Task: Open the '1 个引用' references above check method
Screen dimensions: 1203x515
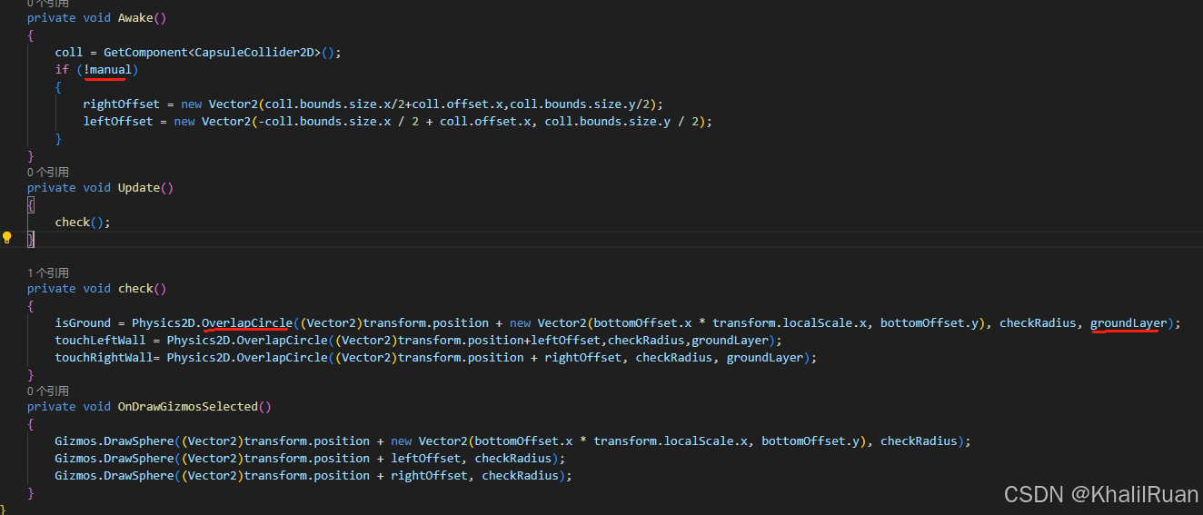Action: (48, 272)
